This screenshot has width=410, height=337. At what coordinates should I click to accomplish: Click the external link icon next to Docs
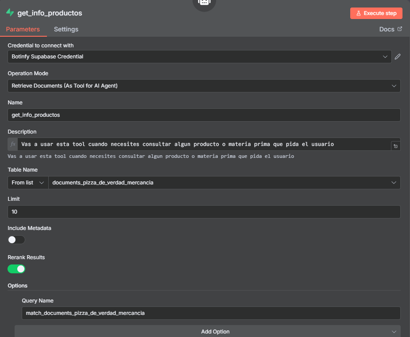point(399,29)
